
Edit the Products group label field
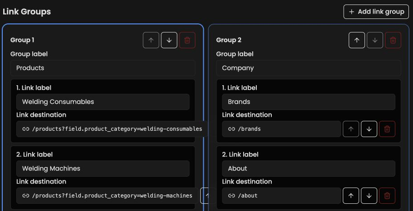click(103, 68)
